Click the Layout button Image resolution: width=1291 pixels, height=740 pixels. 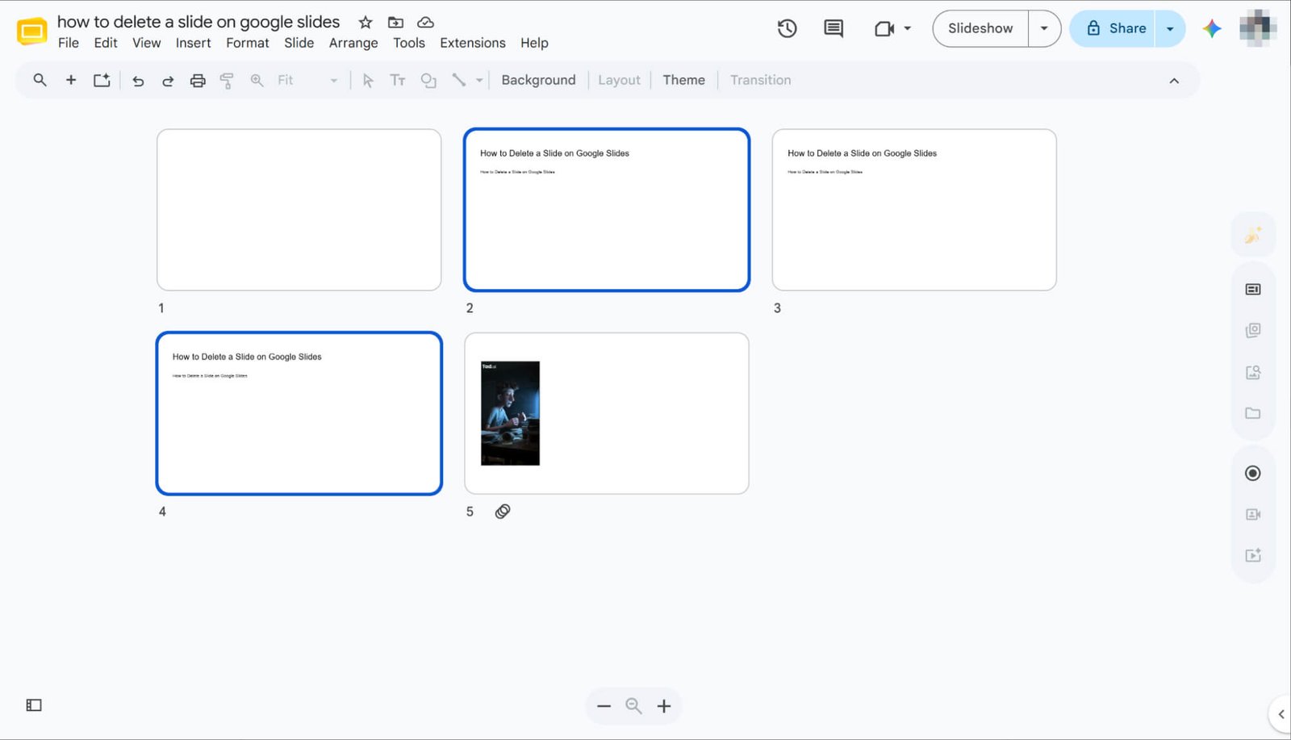[619, 80]
